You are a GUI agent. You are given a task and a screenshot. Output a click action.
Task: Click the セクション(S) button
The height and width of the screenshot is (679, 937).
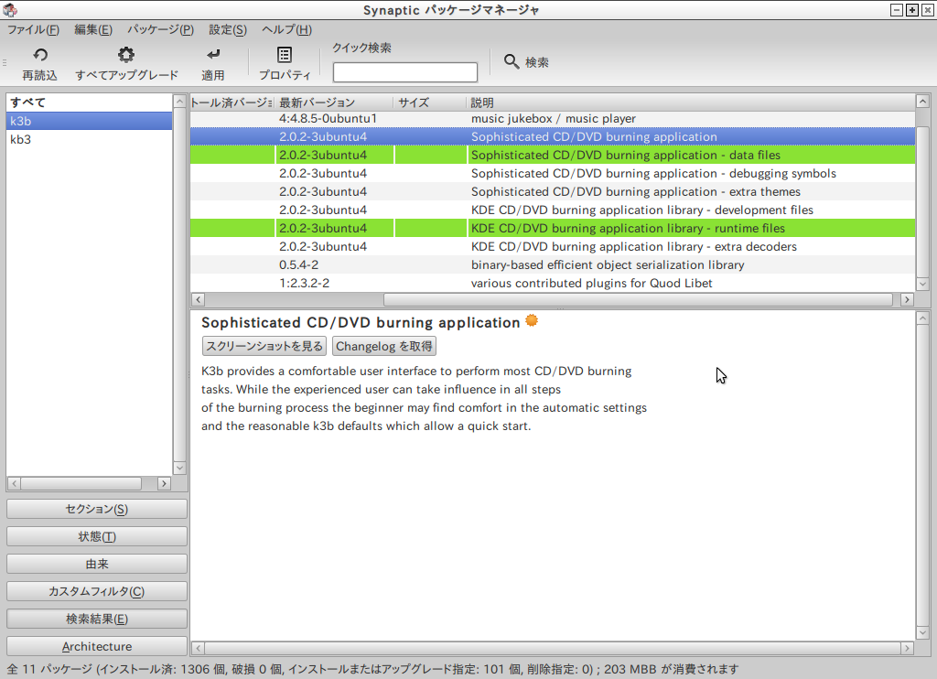[x=97, y=509]
